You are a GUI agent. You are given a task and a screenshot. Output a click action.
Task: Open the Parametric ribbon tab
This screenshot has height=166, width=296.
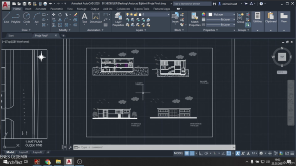click(56, 9)
